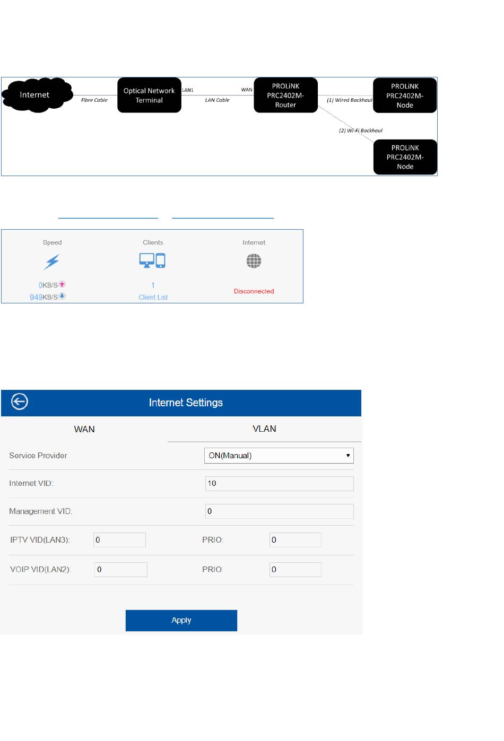Click the Speed lightning bolt icon

coord(52,261)
